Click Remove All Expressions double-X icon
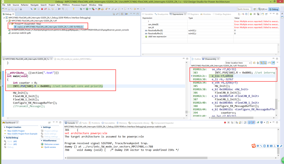 258,14
